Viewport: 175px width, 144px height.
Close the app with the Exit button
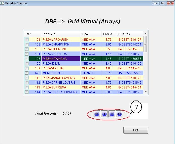136,130
